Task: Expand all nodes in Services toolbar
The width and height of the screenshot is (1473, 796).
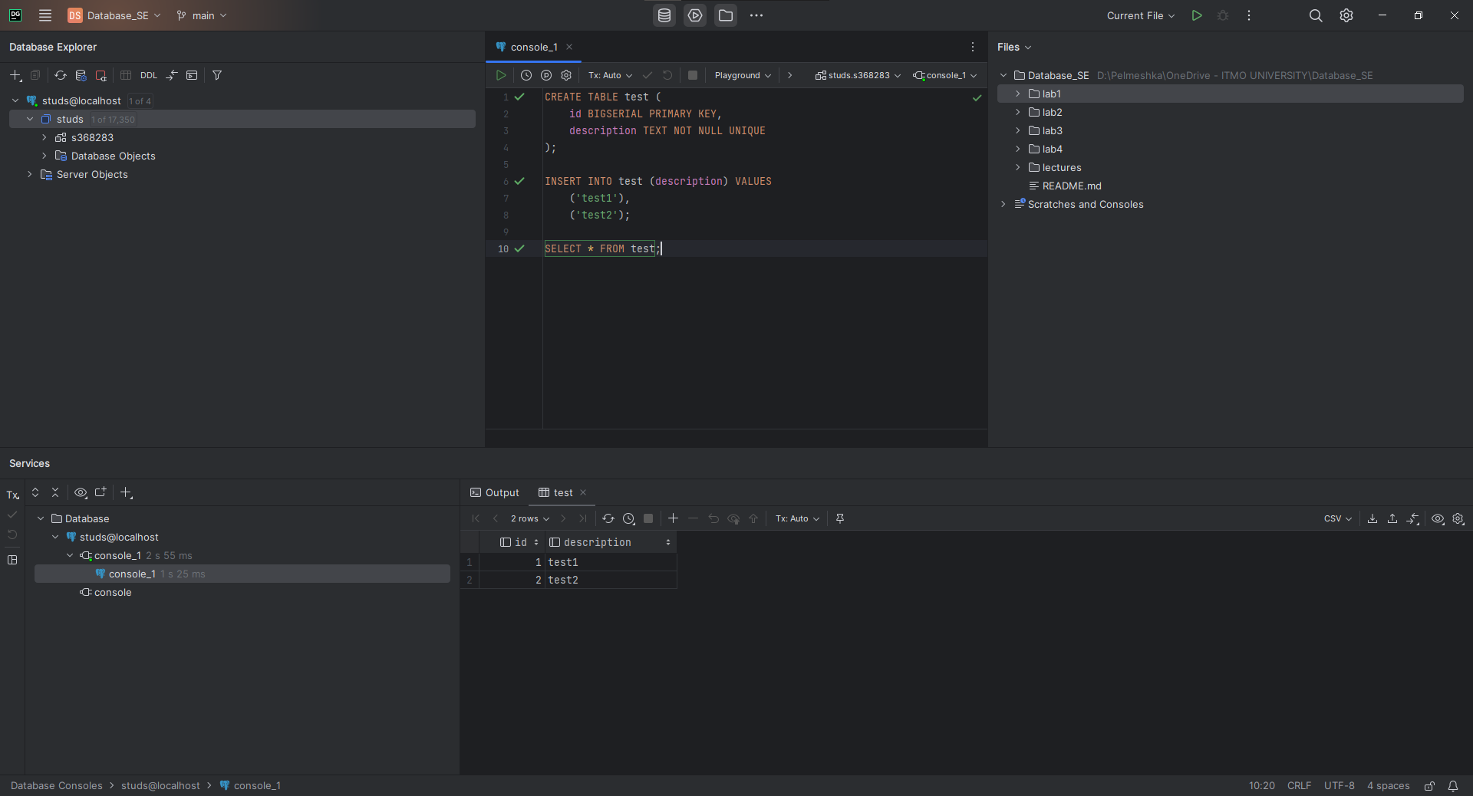Action: [x=35, y=492]
